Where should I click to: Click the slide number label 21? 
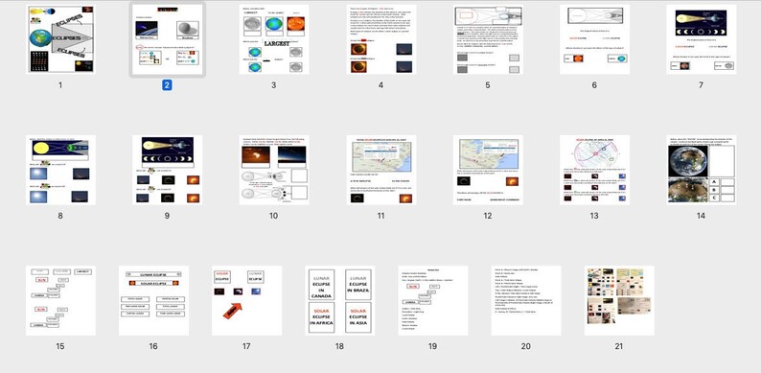coord(619,347)
